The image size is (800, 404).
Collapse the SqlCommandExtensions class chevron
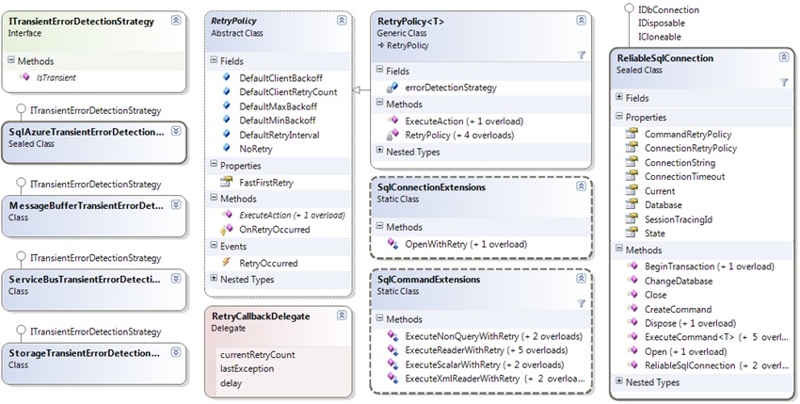point(581,279)
